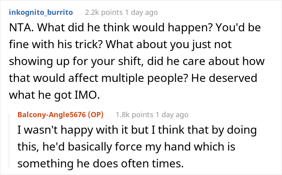282x175 pixels.
Task: Click the "(OP)" tag beside Balcony-Angle5676
Action: [95, 115]
